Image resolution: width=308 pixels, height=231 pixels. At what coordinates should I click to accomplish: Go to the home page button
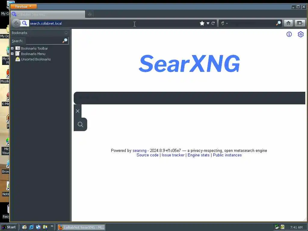[x=288, y=23]
